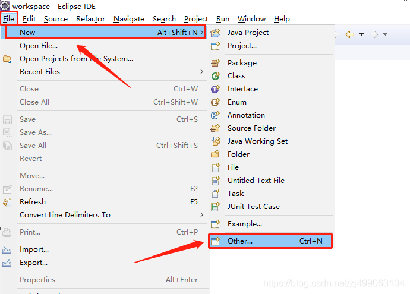Select Convert Line Delimiters To entry

[x=105, y=215]
